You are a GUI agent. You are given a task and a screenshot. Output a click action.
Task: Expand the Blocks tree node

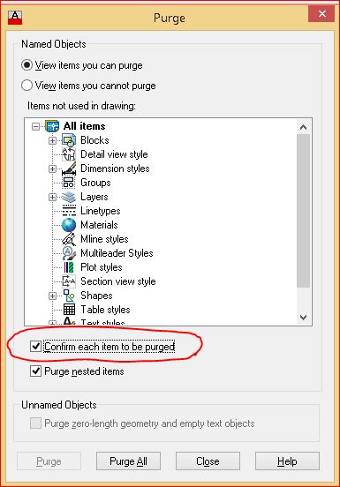point(52,140)
